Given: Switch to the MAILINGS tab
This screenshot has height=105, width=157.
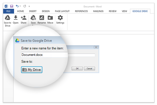Looking at the screenshot, I should tap(98, 11).
